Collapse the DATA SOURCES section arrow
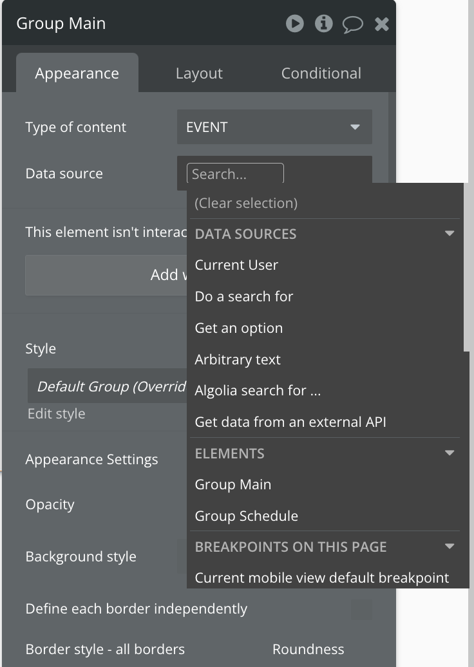The height and width of the screenshot is (667, 474). [x=450, y=234]
